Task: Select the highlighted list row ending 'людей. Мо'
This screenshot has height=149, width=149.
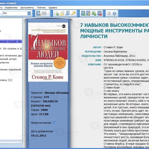Action: point(11,41)
